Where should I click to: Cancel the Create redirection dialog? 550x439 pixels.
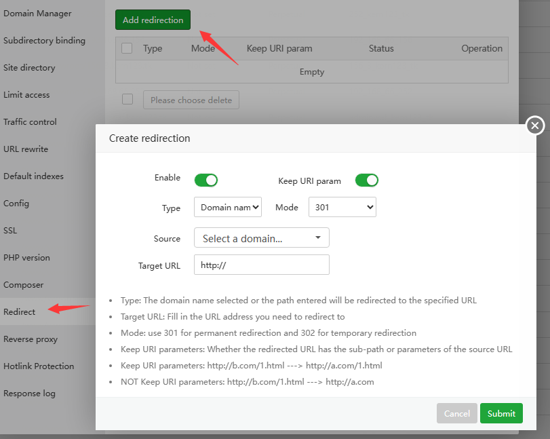tap(456, 413)
